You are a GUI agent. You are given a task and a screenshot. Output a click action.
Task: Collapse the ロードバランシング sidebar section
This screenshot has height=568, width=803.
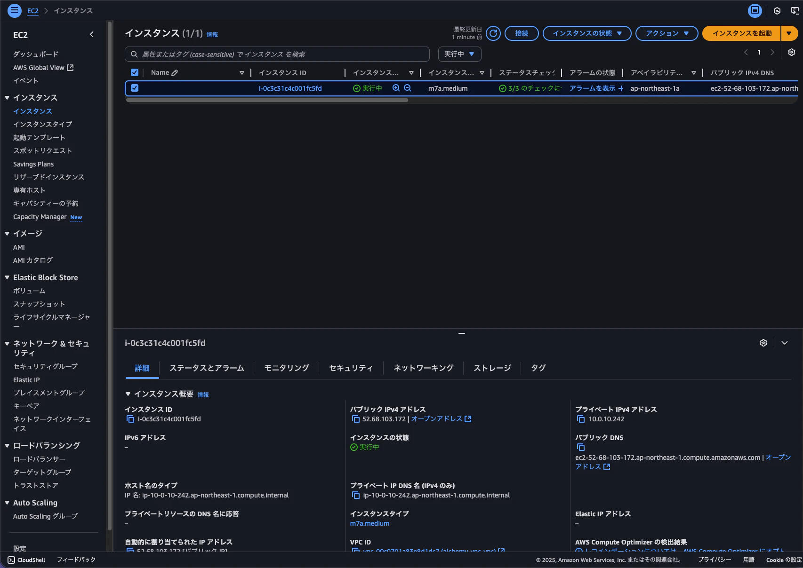pos(7,446)
